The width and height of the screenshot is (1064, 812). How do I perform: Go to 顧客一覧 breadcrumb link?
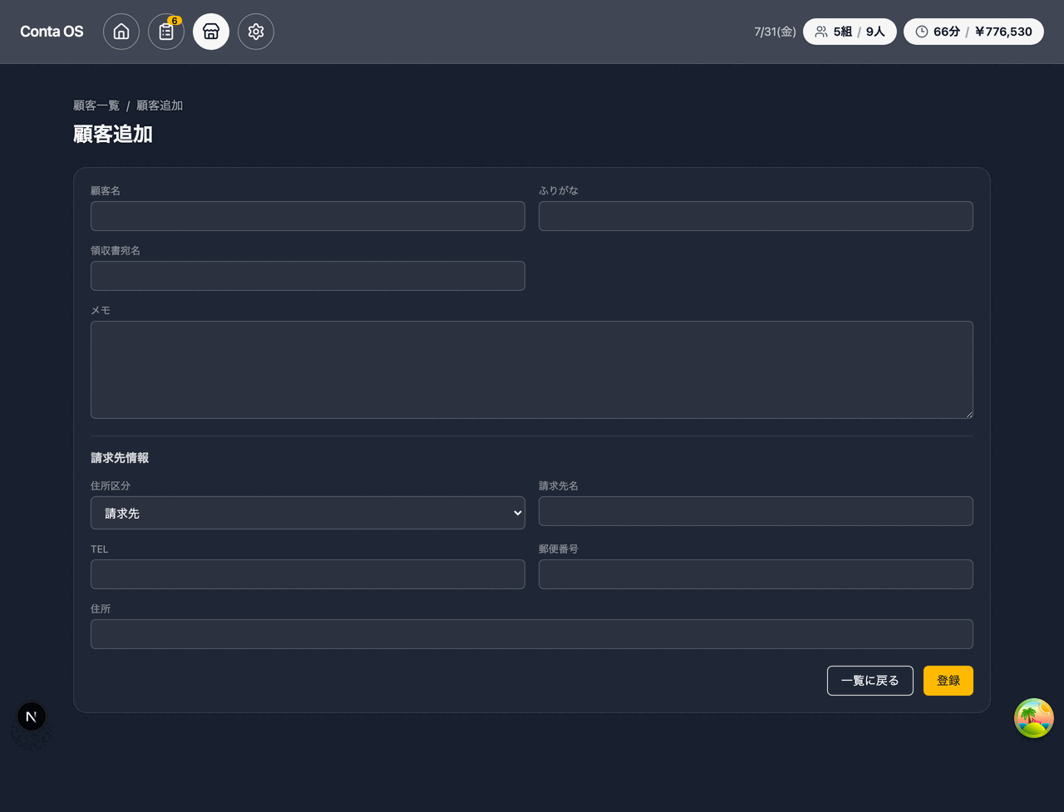click(x=96, y=106)
